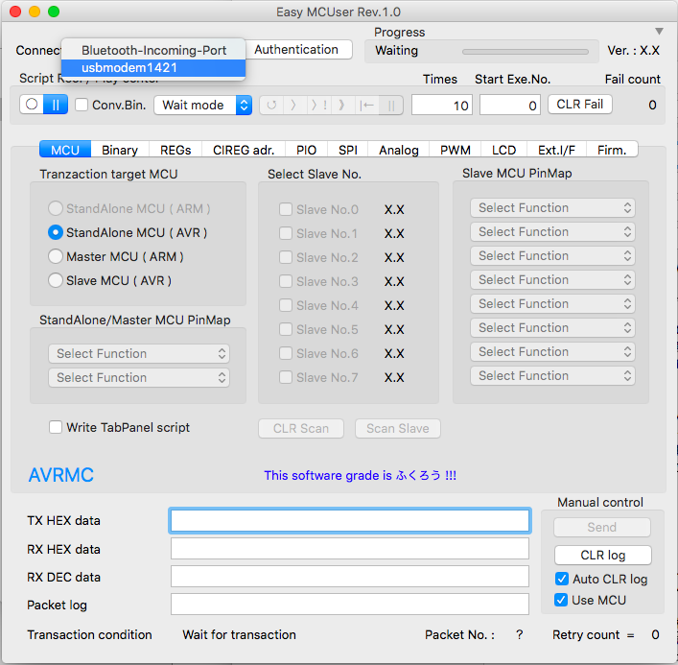Open the Wait mode dropdown
Image resolution: width=678 pixels, height=665 pixels.
click(x=202, y=106)
